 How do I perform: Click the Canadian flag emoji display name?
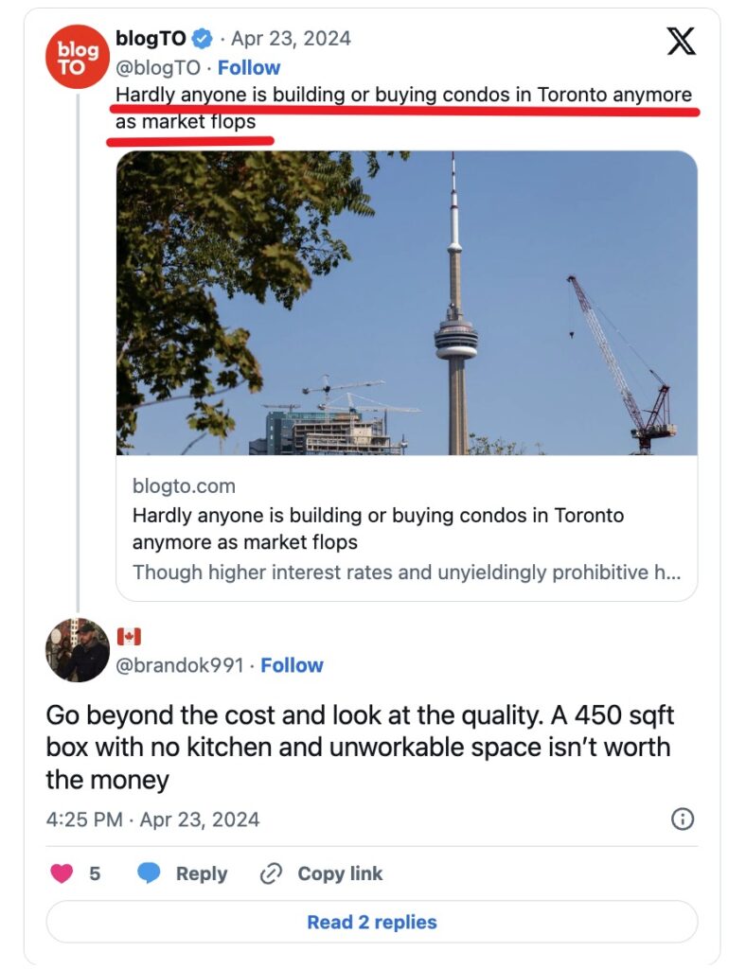point(128,637)
